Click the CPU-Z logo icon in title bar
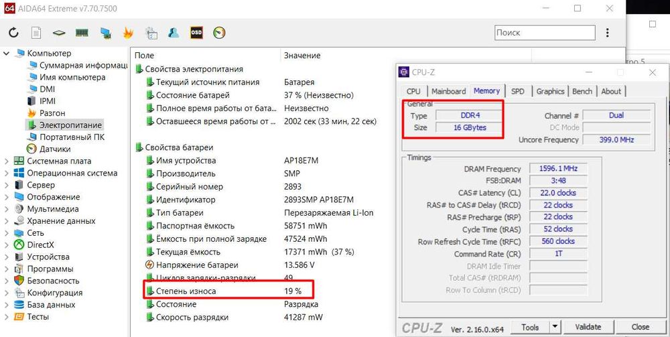670x337 pixels. (403, 72)
